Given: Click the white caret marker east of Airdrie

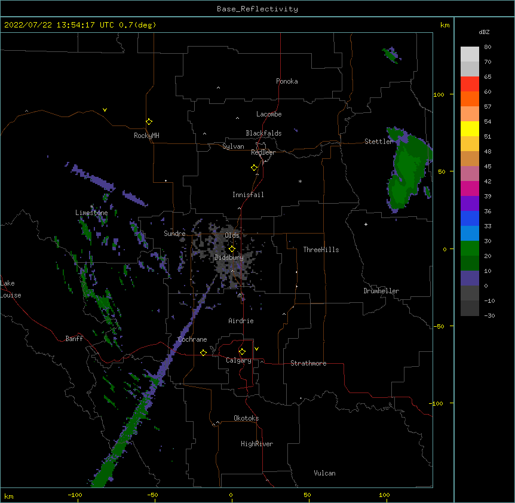Looking at the screenshot, I should tap(284, 314).
